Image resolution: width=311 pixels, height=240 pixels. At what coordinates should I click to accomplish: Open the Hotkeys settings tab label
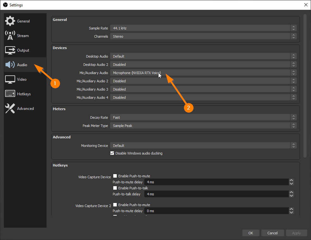click(x=24, y=94)
